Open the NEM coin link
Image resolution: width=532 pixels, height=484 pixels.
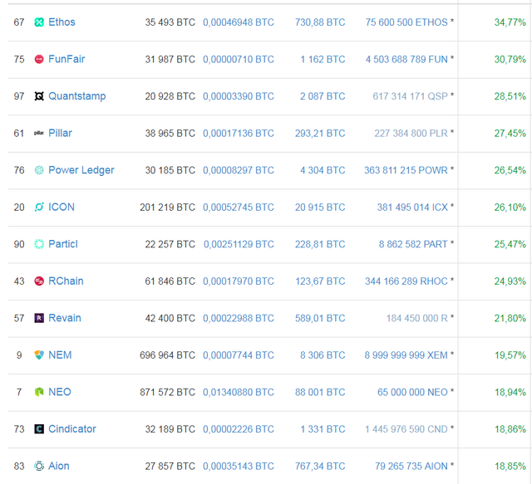click(x=60, y=354)
